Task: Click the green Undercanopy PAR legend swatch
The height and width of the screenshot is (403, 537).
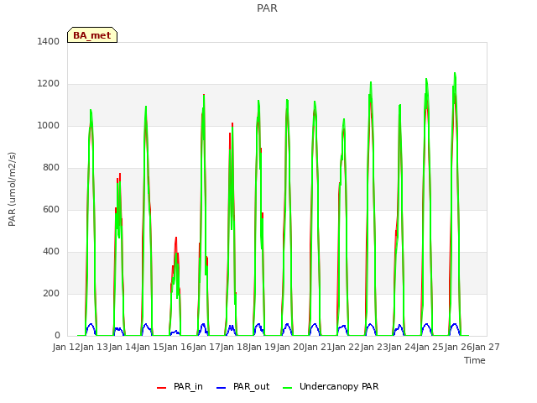Action: click(x=288, y=388)
